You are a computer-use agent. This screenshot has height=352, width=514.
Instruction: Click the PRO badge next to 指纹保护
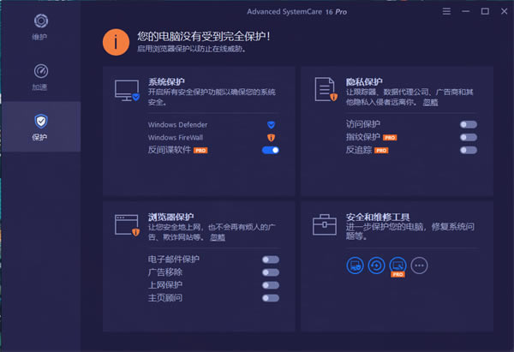tap(390, 137)
